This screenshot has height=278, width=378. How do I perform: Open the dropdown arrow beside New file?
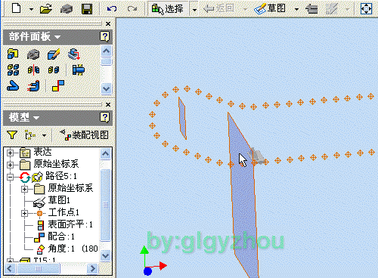click(x=31, y=9)
